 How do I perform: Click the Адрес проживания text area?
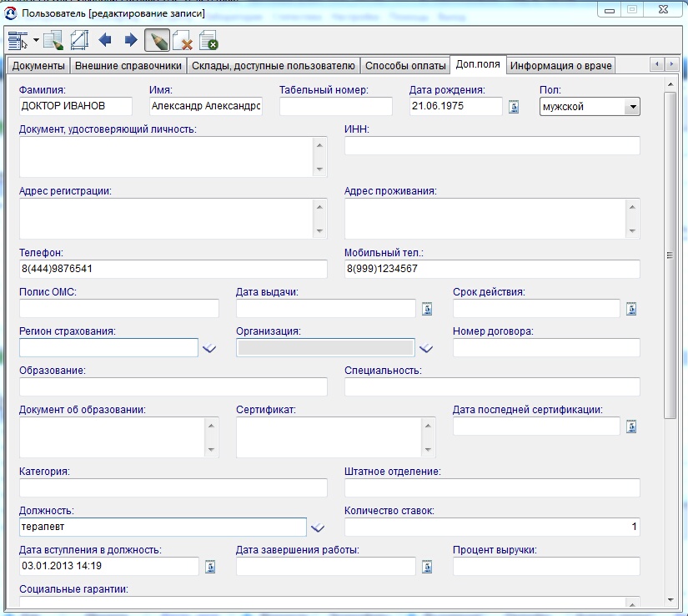coord(485,219)
